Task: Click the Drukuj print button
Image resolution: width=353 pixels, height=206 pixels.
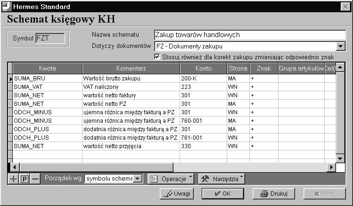Action: click(274, 194)
